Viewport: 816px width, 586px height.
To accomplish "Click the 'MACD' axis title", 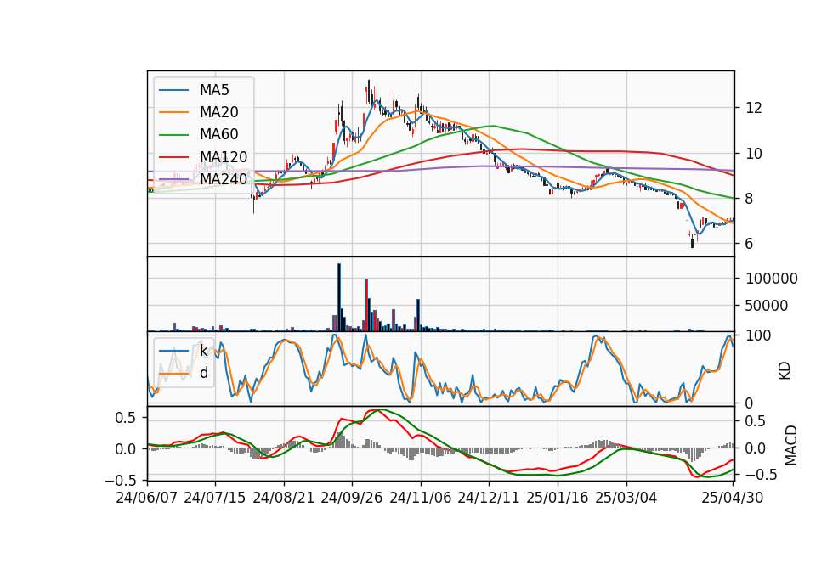I will [791, 445].
